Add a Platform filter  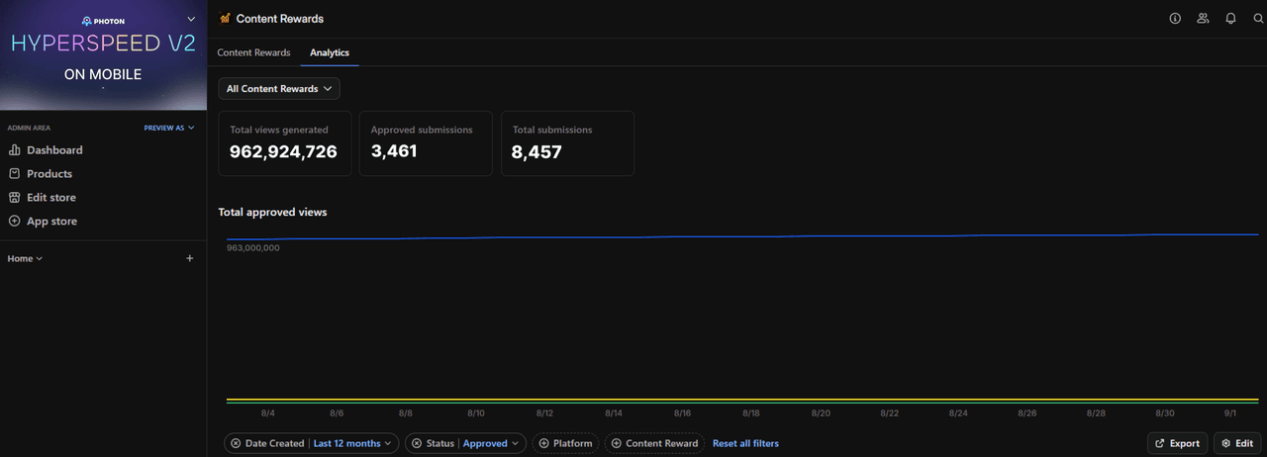[x=565, y=443]
